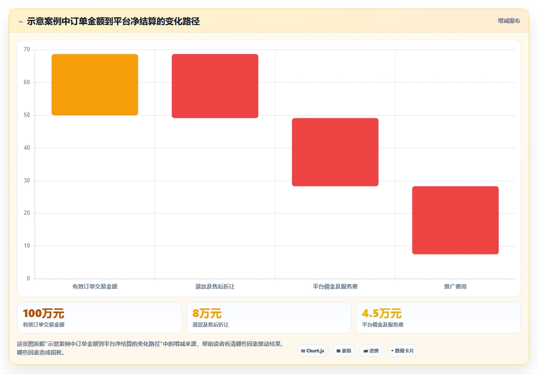The image size is (538, 374).
Task: Click the y-axis value 30
Action: (27, 181)
